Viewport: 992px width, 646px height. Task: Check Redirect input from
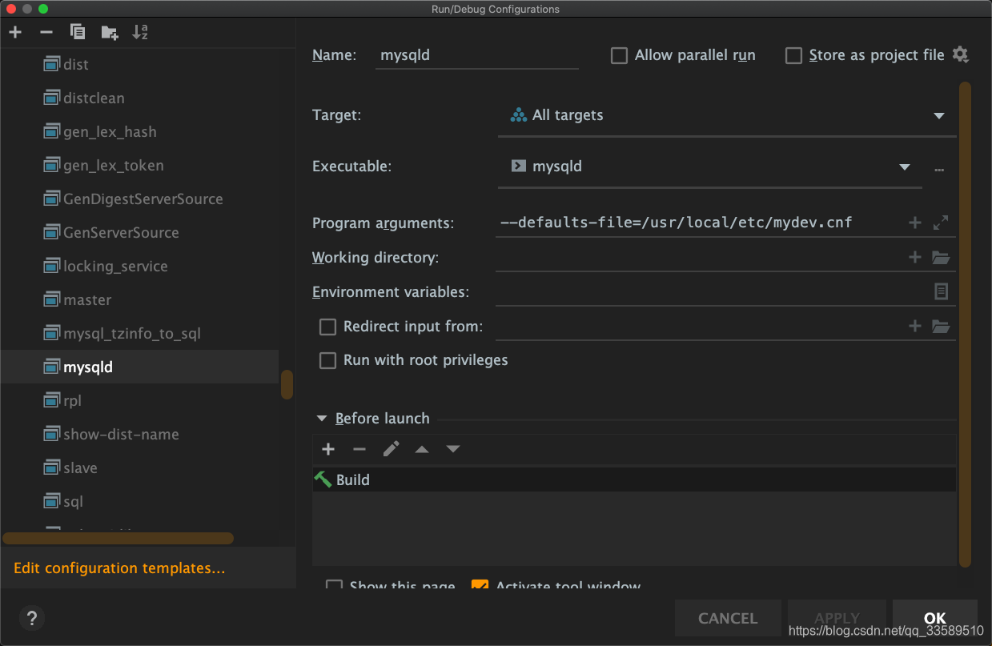(x=327, y=327)
